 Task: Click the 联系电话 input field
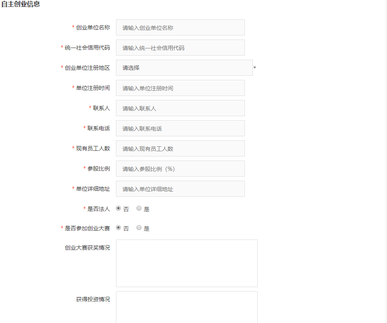(x=180, y=128)
